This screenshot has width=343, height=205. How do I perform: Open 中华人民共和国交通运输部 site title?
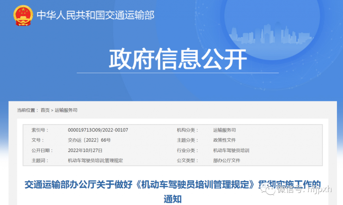point(95,15)
